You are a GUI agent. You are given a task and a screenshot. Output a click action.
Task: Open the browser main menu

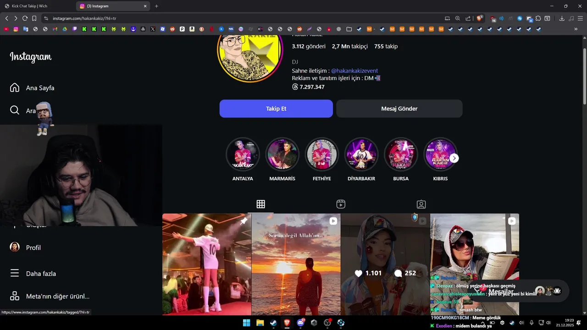[580, 18]
